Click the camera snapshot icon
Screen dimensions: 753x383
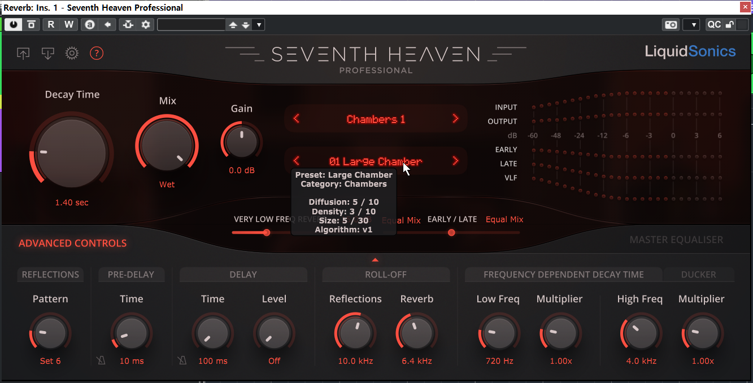[x=671, y=25]
